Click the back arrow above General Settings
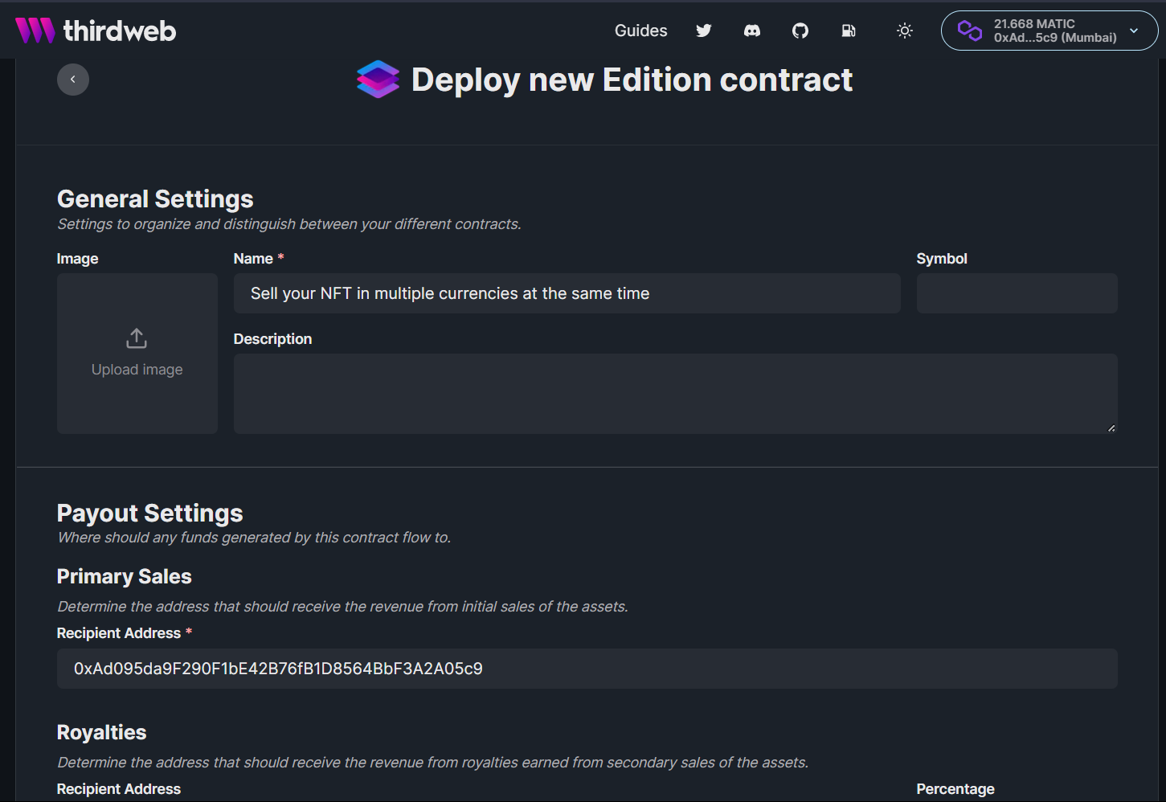Image resolution: width=1166 pixels, height=802 pixels. pos(73,79)
